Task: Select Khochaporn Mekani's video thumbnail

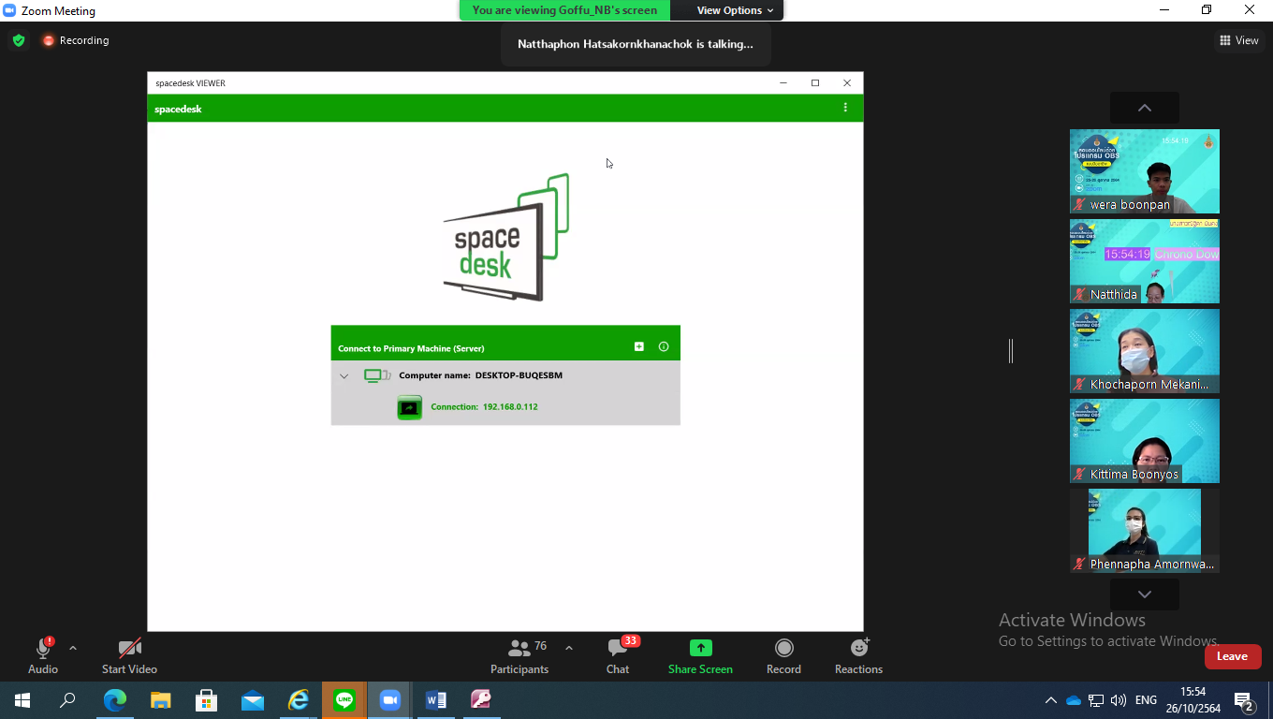Action: [1145, 351]
